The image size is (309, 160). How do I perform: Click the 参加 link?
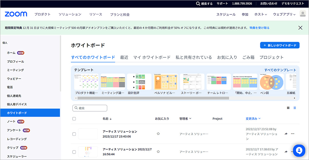tap(245, 14)
